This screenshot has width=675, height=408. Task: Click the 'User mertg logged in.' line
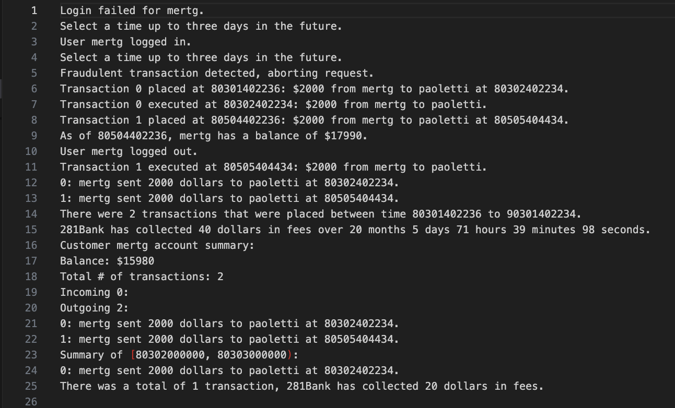125,42
